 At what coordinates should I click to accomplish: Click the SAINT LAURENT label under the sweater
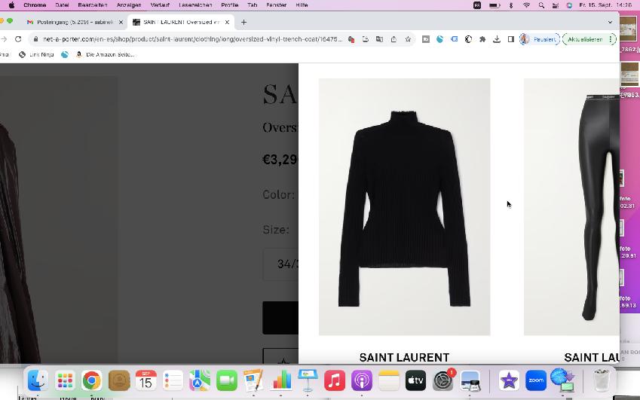tap(404, 357)
